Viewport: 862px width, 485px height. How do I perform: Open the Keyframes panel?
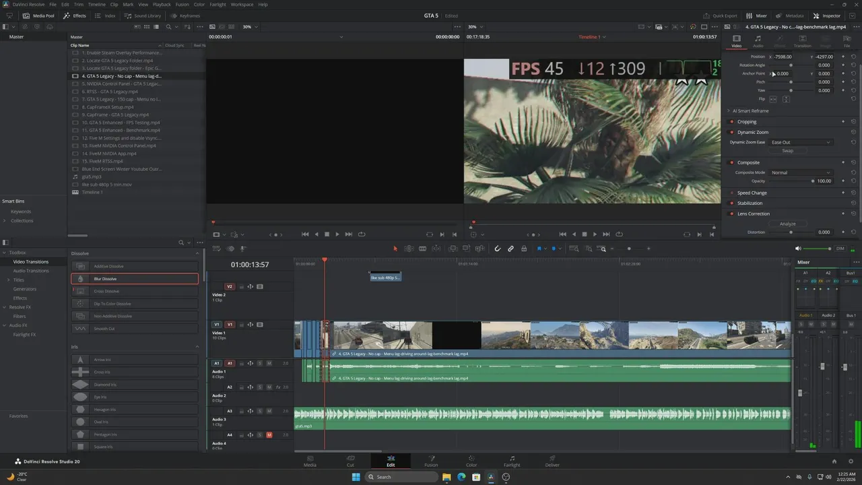click(x=185, y=15)
